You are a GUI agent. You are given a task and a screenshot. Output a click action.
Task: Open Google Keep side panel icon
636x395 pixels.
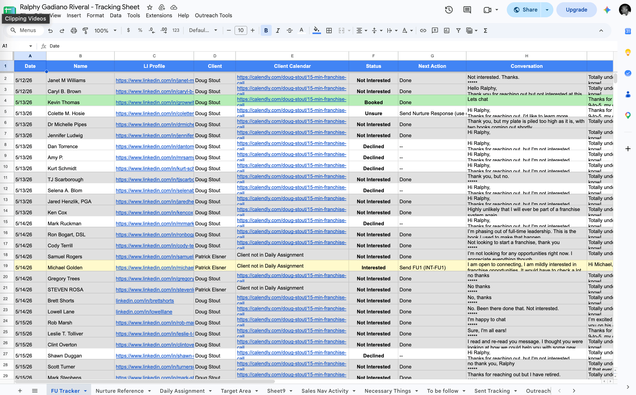coord(628,52)
